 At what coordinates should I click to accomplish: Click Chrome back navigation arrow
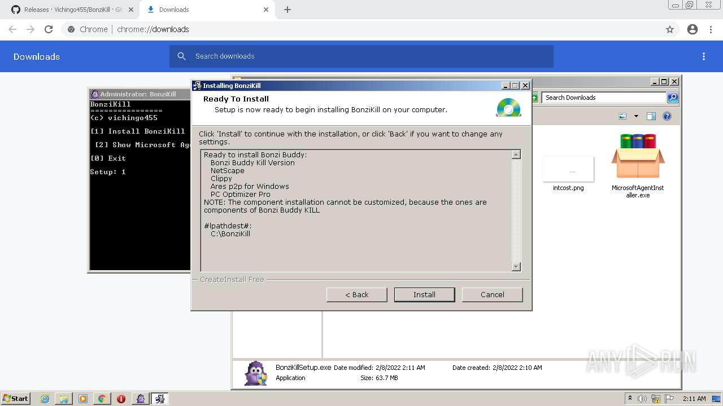pos(12,29)
